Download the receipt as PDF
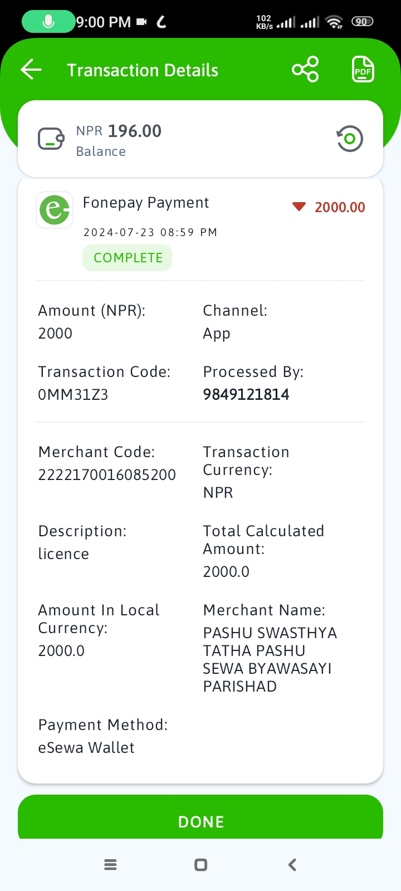This screenshot has width=401, height=891. [x=363, y=70]
